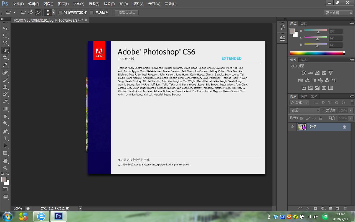
Task: Select the Rectangle shape tool
Action: pyautogui.click(x=5, y=153)
